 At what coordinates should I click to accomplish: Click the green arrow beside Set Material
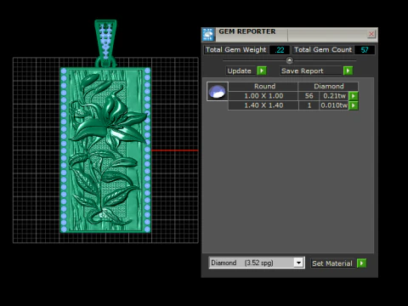(x=361, y=263)
